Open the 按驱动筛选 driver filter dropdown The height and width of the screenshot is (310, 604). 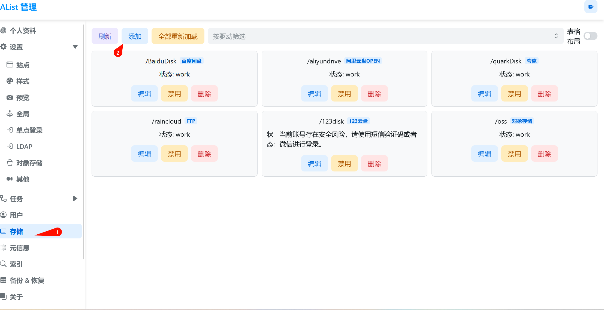point(385,36)
